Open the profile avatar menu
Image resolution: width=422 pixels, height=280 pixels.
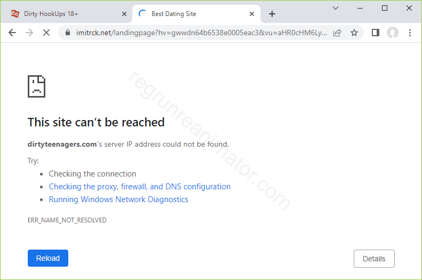tap(393, 33)
